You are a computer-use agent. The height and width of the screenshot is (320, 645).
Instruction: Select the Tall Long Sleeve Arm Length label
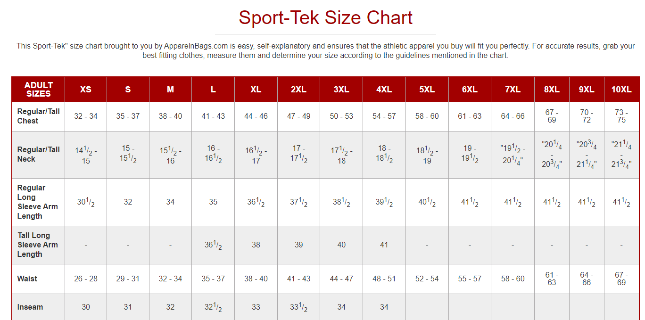(x=38, y=245)
